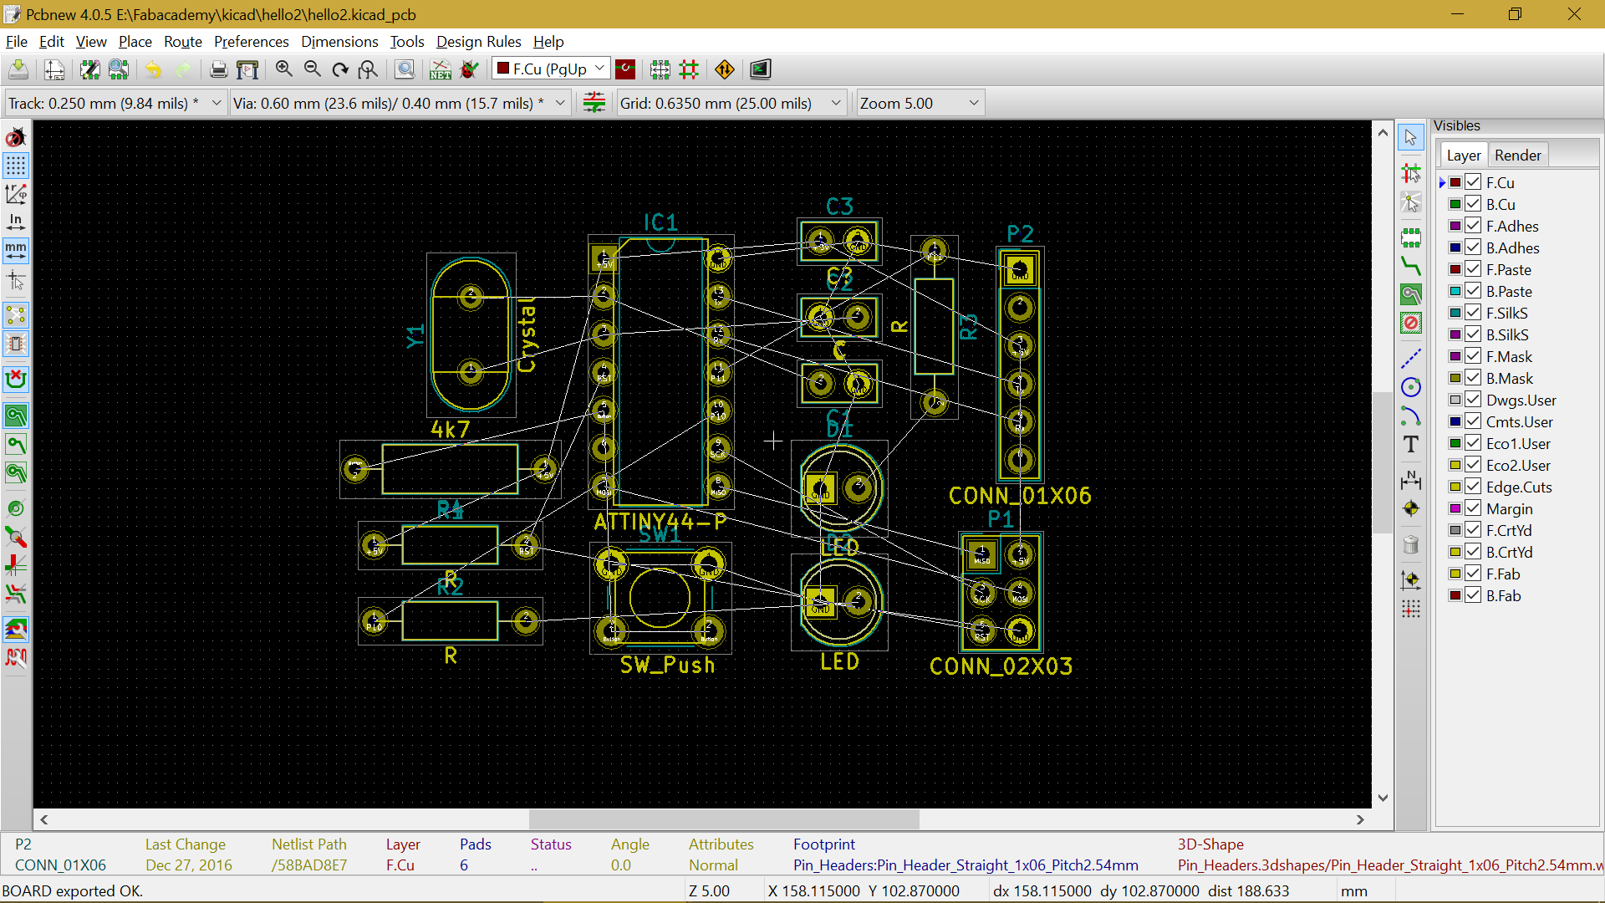Viewport: 1605px width, 903px height.
Task: Switch units to millimeters
Action: click(16, 250)
